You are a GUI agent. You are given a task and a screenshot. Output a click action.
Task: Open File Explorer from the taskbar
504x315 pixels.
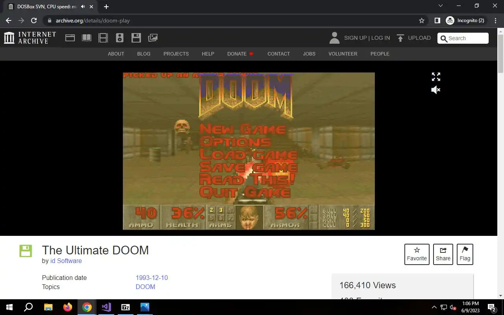click(x=48, y=307)
